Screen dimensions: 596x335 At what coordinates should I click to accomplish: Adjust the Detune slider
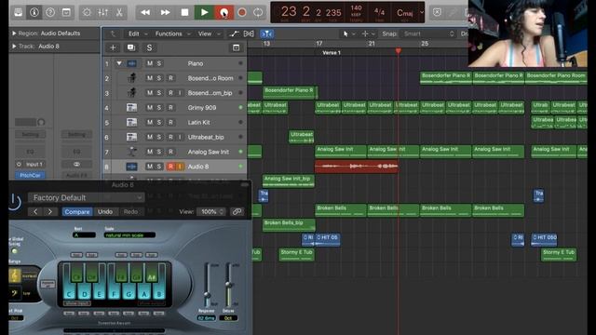[x=228, y=285]
